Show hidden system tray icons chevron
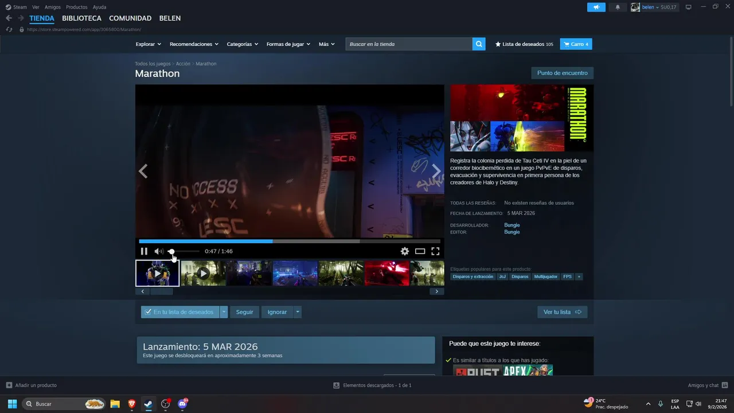Image resolution: width=734 pixels, height=413 pixels. tap(648, 404)
